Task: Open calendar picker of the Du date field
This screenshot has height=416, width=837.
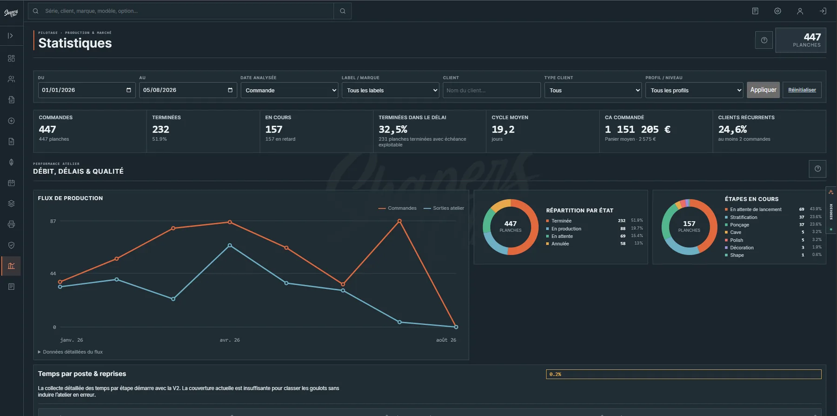Action: pyautogui.click(x=129, y=90)
